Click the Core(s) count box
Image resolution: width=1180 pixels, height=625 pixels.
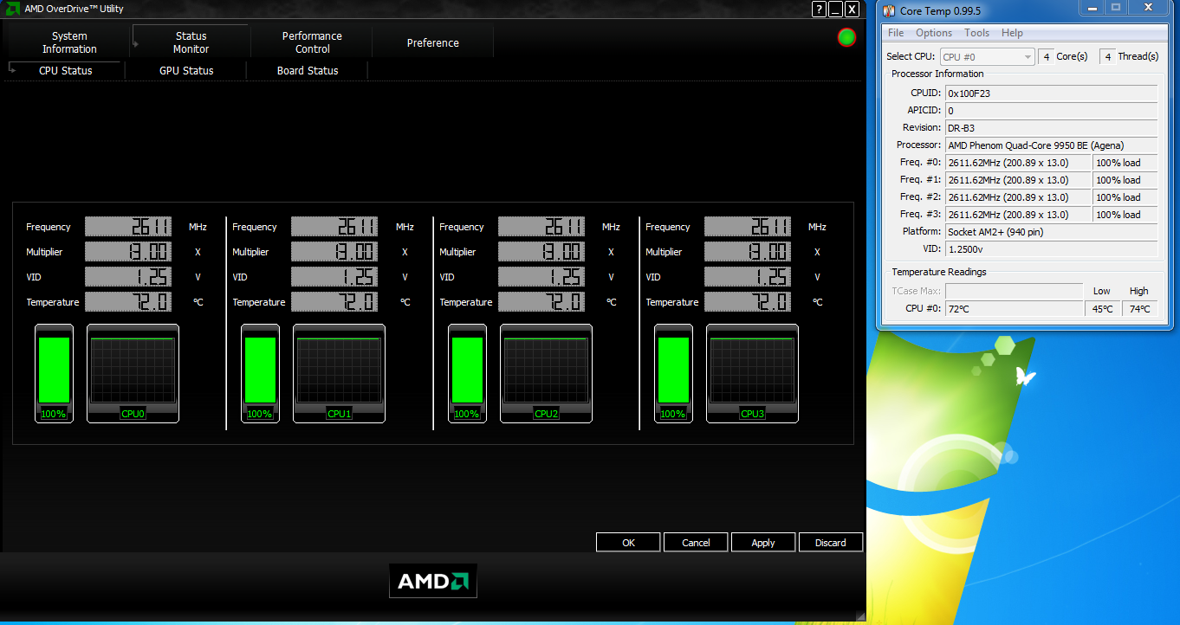[x=1047, y=56]
